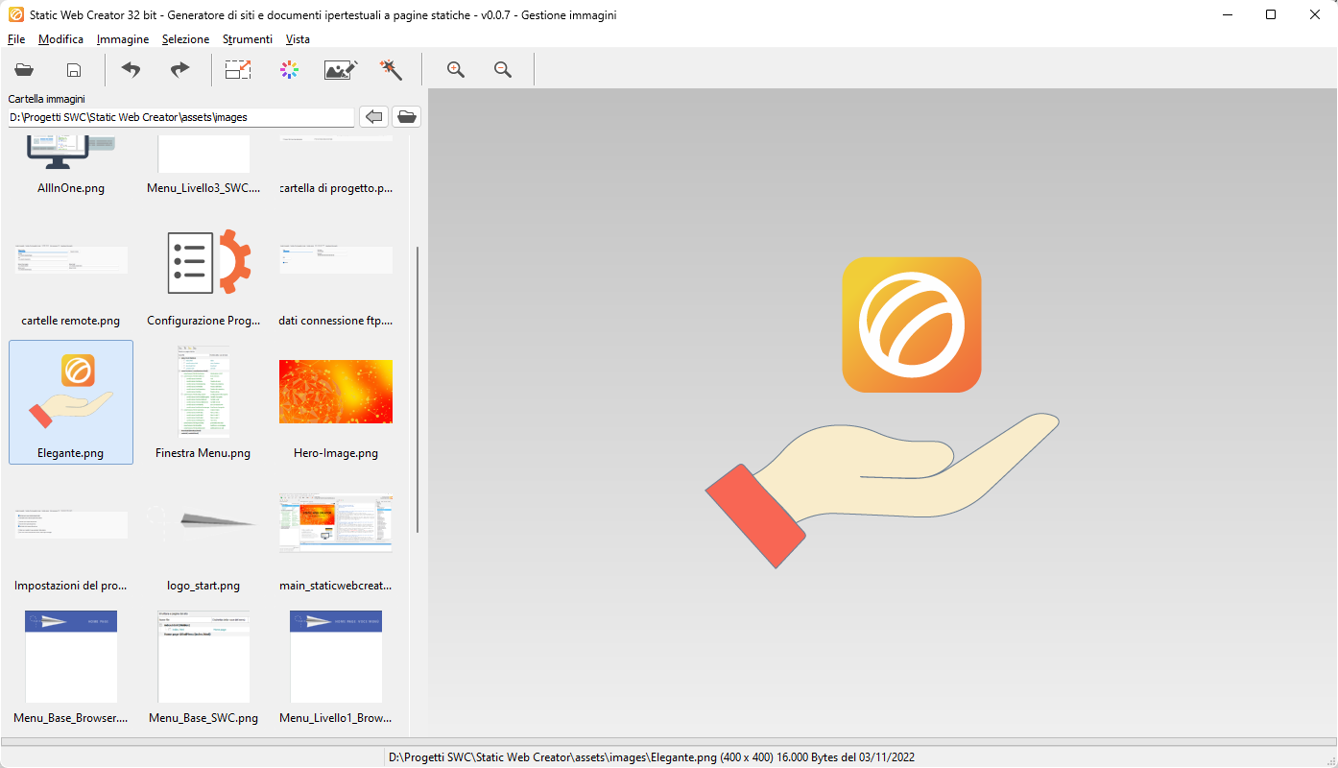Select the Elegante.png thumbnail
Screen dimensions: 1338x768
[71, 402]
